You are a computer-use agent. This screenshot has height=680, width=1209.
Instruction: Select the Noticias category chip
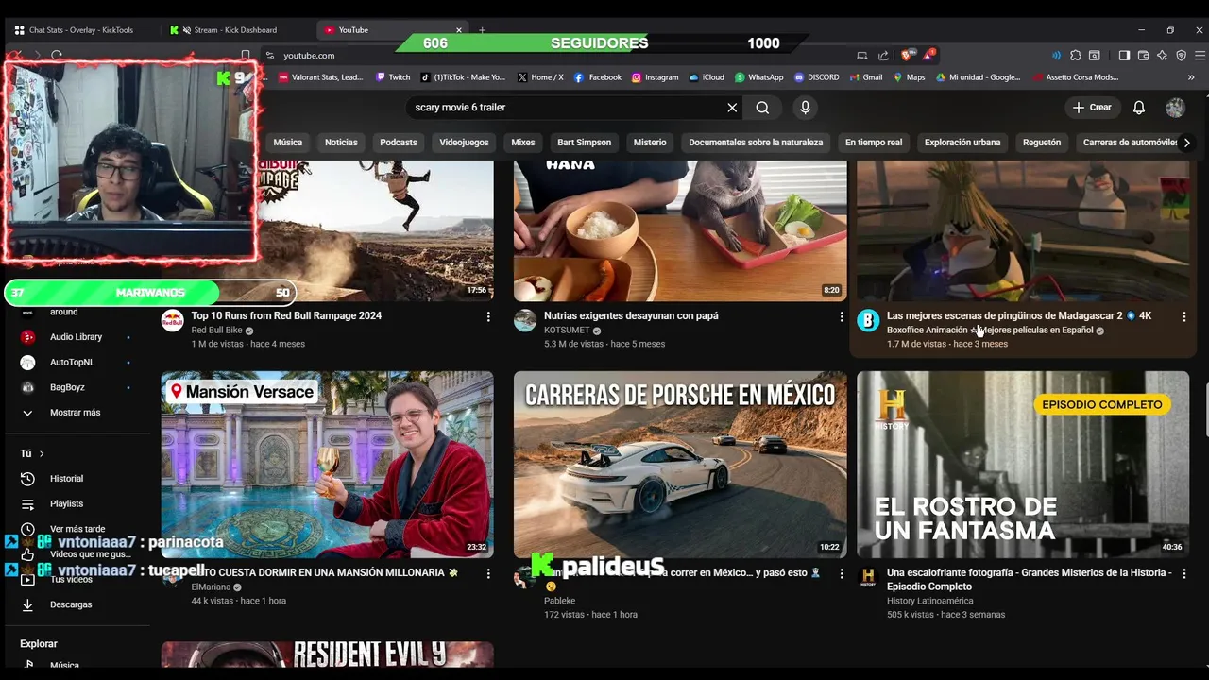(341, 143)
